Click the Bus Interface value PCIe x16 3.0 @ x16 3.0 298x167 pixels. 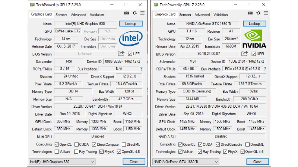point(243,69)
